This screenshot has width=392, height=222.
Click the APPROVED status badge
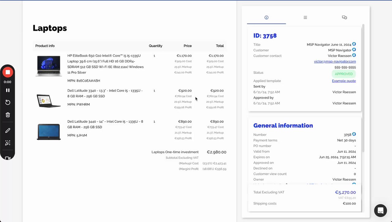344,74
